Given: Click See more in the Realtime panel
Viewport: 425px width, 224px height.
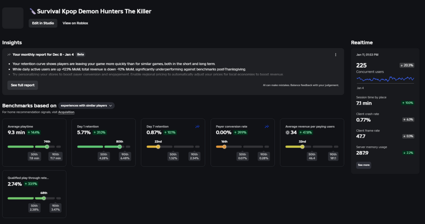Looking at the screenshot, I should pyautogui.click(x=363, y=165).
